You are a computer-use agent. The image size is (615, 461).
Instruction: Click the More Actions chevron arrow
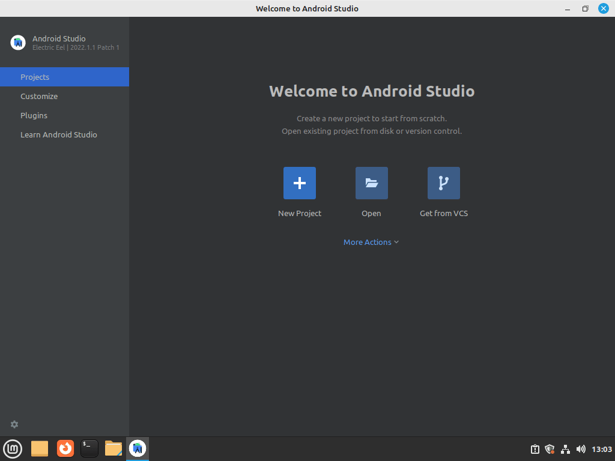[396, 242]
